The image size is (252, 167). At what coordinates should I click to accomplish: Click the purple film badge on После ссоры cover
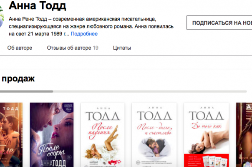[68, 107]
